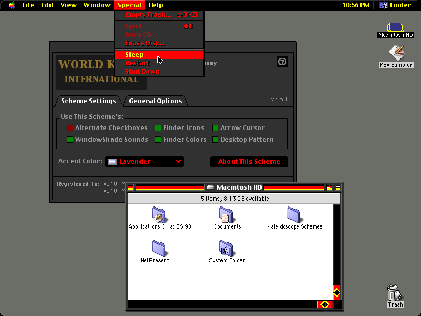The image size is (421, 316).
Task: Open the Macintosh HD desktop drive icon
Action: tap(396, 27)
